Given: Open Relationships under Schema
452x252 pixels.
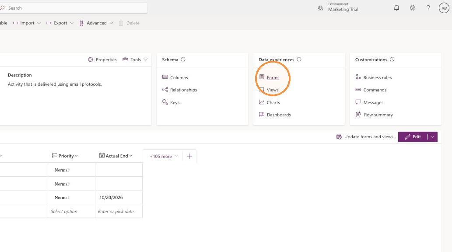Looking at the screenshot, I should pos(184,90).
